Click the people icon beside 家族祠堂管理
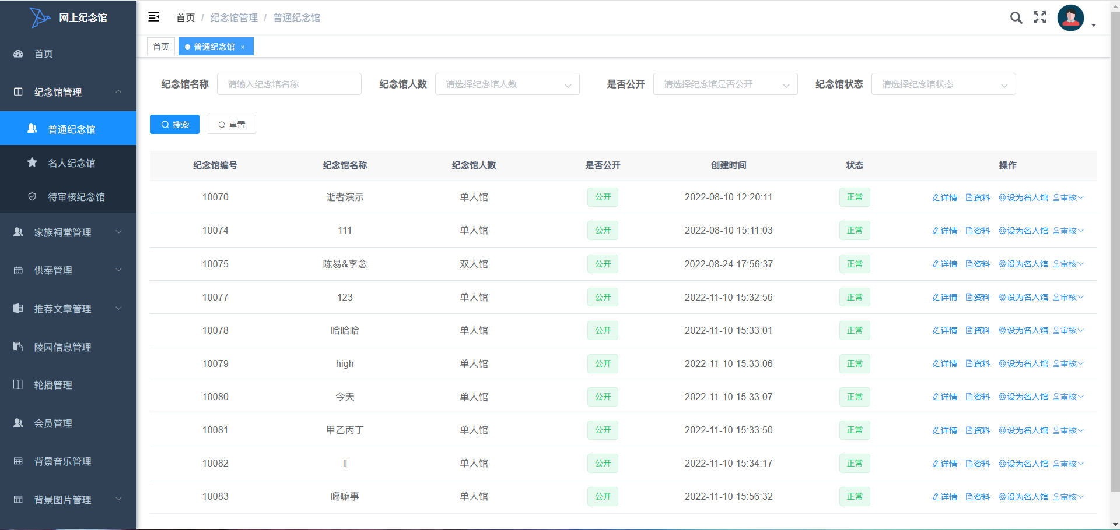 tap(18, 232)
